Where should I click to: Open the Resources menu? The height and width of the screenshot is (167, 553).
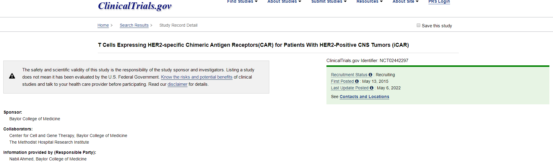click(369, 2)
